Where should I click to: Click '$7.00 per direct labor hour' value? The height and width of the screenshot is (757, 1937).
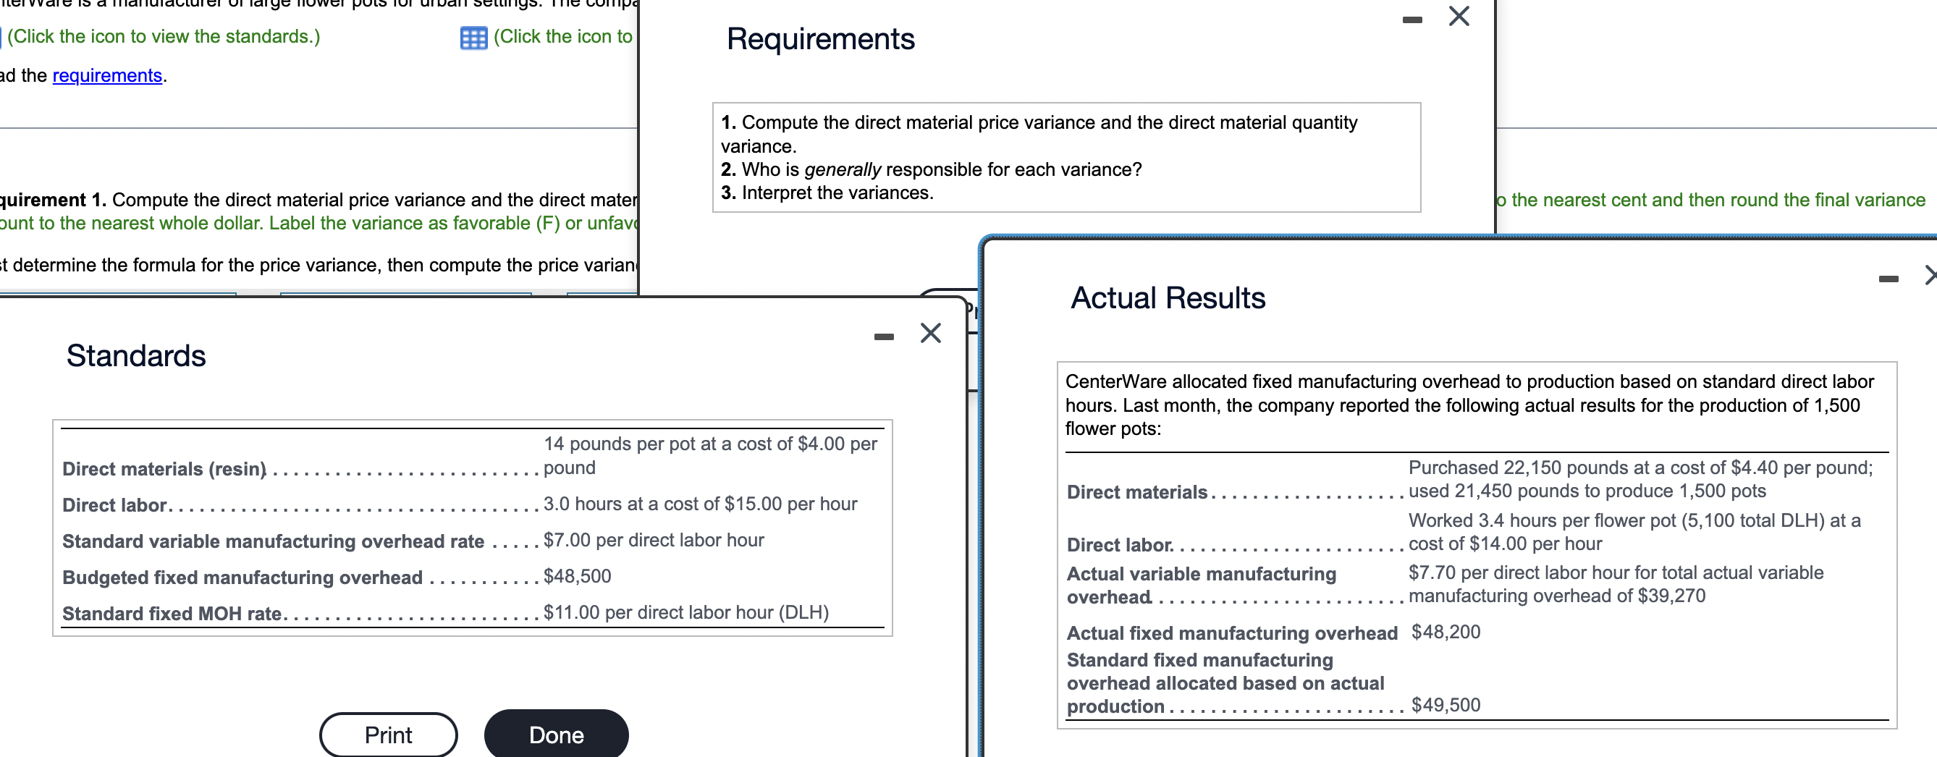pos(654,541)
